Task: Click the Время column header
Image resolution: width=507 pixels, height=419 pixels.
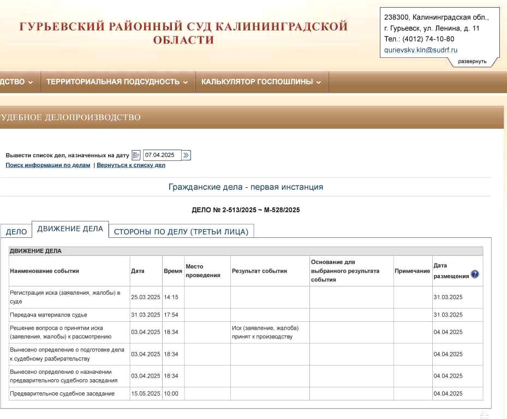Action: pyautogui.click(x=173, y=271)
